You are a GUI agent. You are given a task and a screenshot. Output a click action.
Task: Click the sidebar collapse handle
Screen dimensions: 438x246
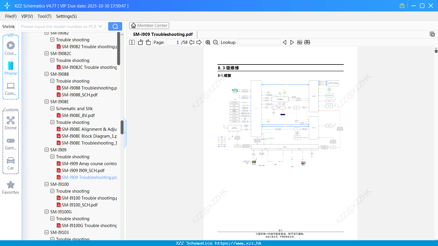125,133
